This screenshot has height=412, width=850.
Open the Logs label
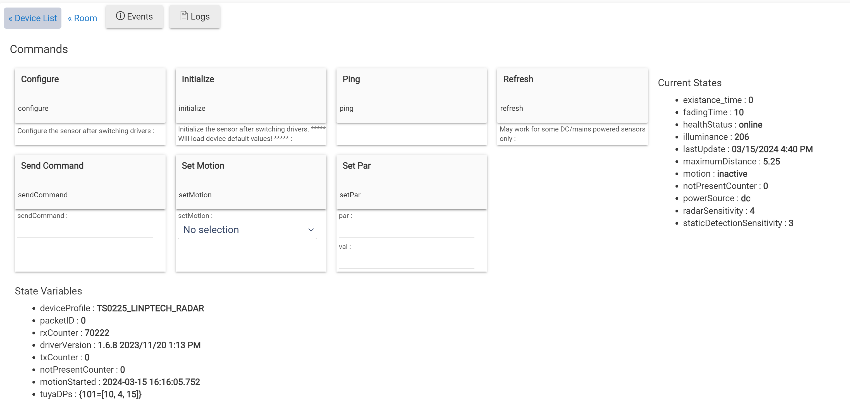[x=200, y=16]
